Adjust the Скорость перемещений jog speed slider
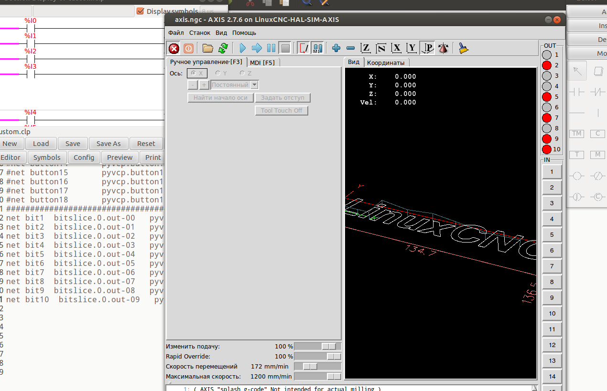 pos(318,366)
